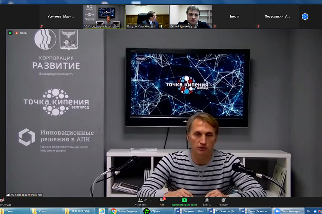Viewport: 322px width, 214px height.
Task: Click the red Запись recording indicator
Action: point(21,33)
